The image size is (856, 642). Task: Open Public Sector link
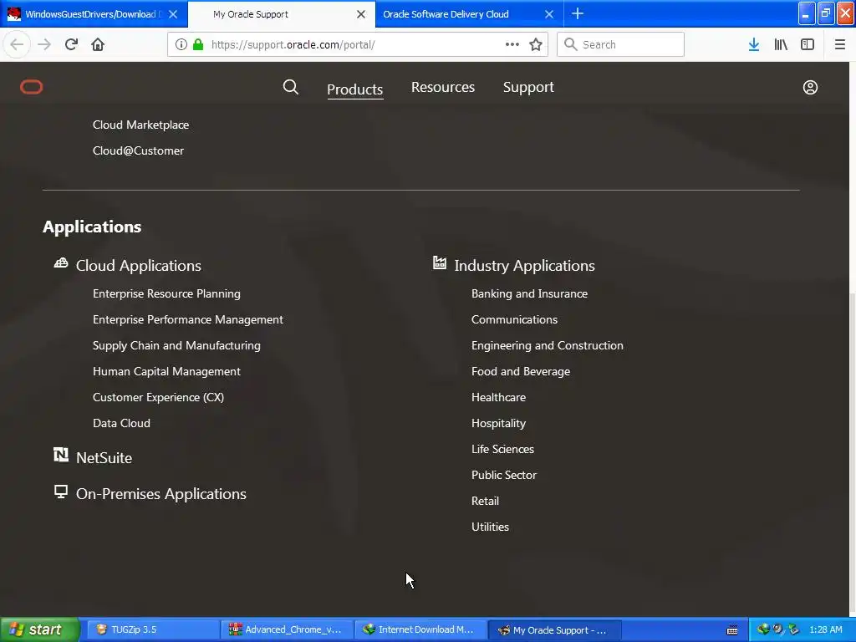coord(504,475)
